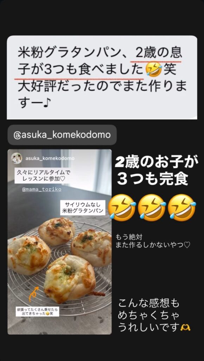Tap the last laughing emoji sticker
Screen dimensions: 204x361
[x=182, y=208]
